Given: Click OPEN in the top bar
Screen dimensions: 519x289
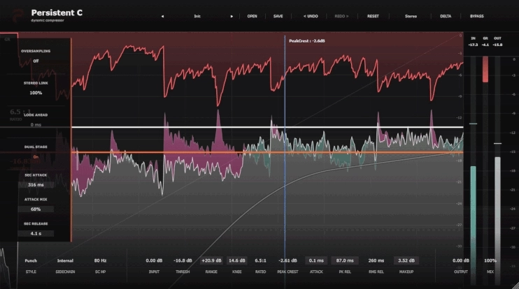Looking at the screenshot, I should [253, 16].
